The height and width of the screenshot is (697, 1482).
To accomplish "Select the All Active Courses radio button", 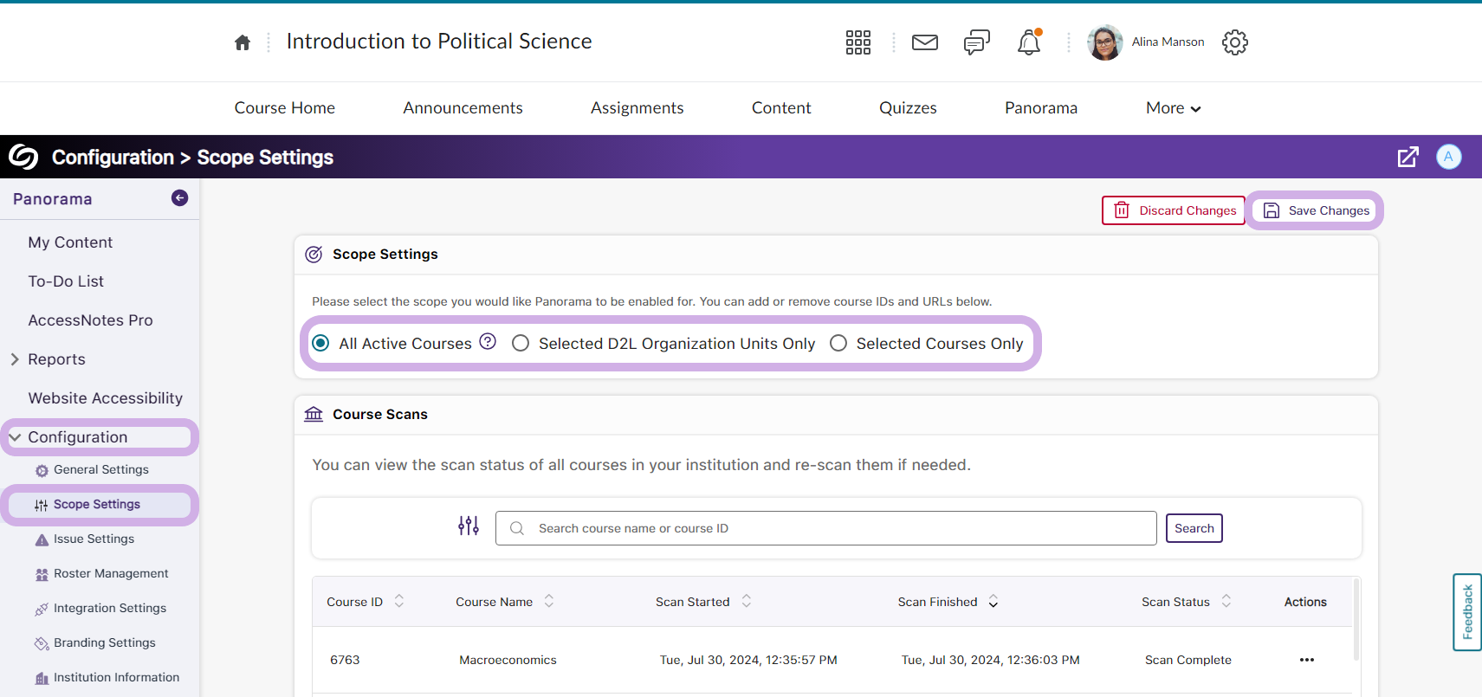I will (x=321, y=344).
